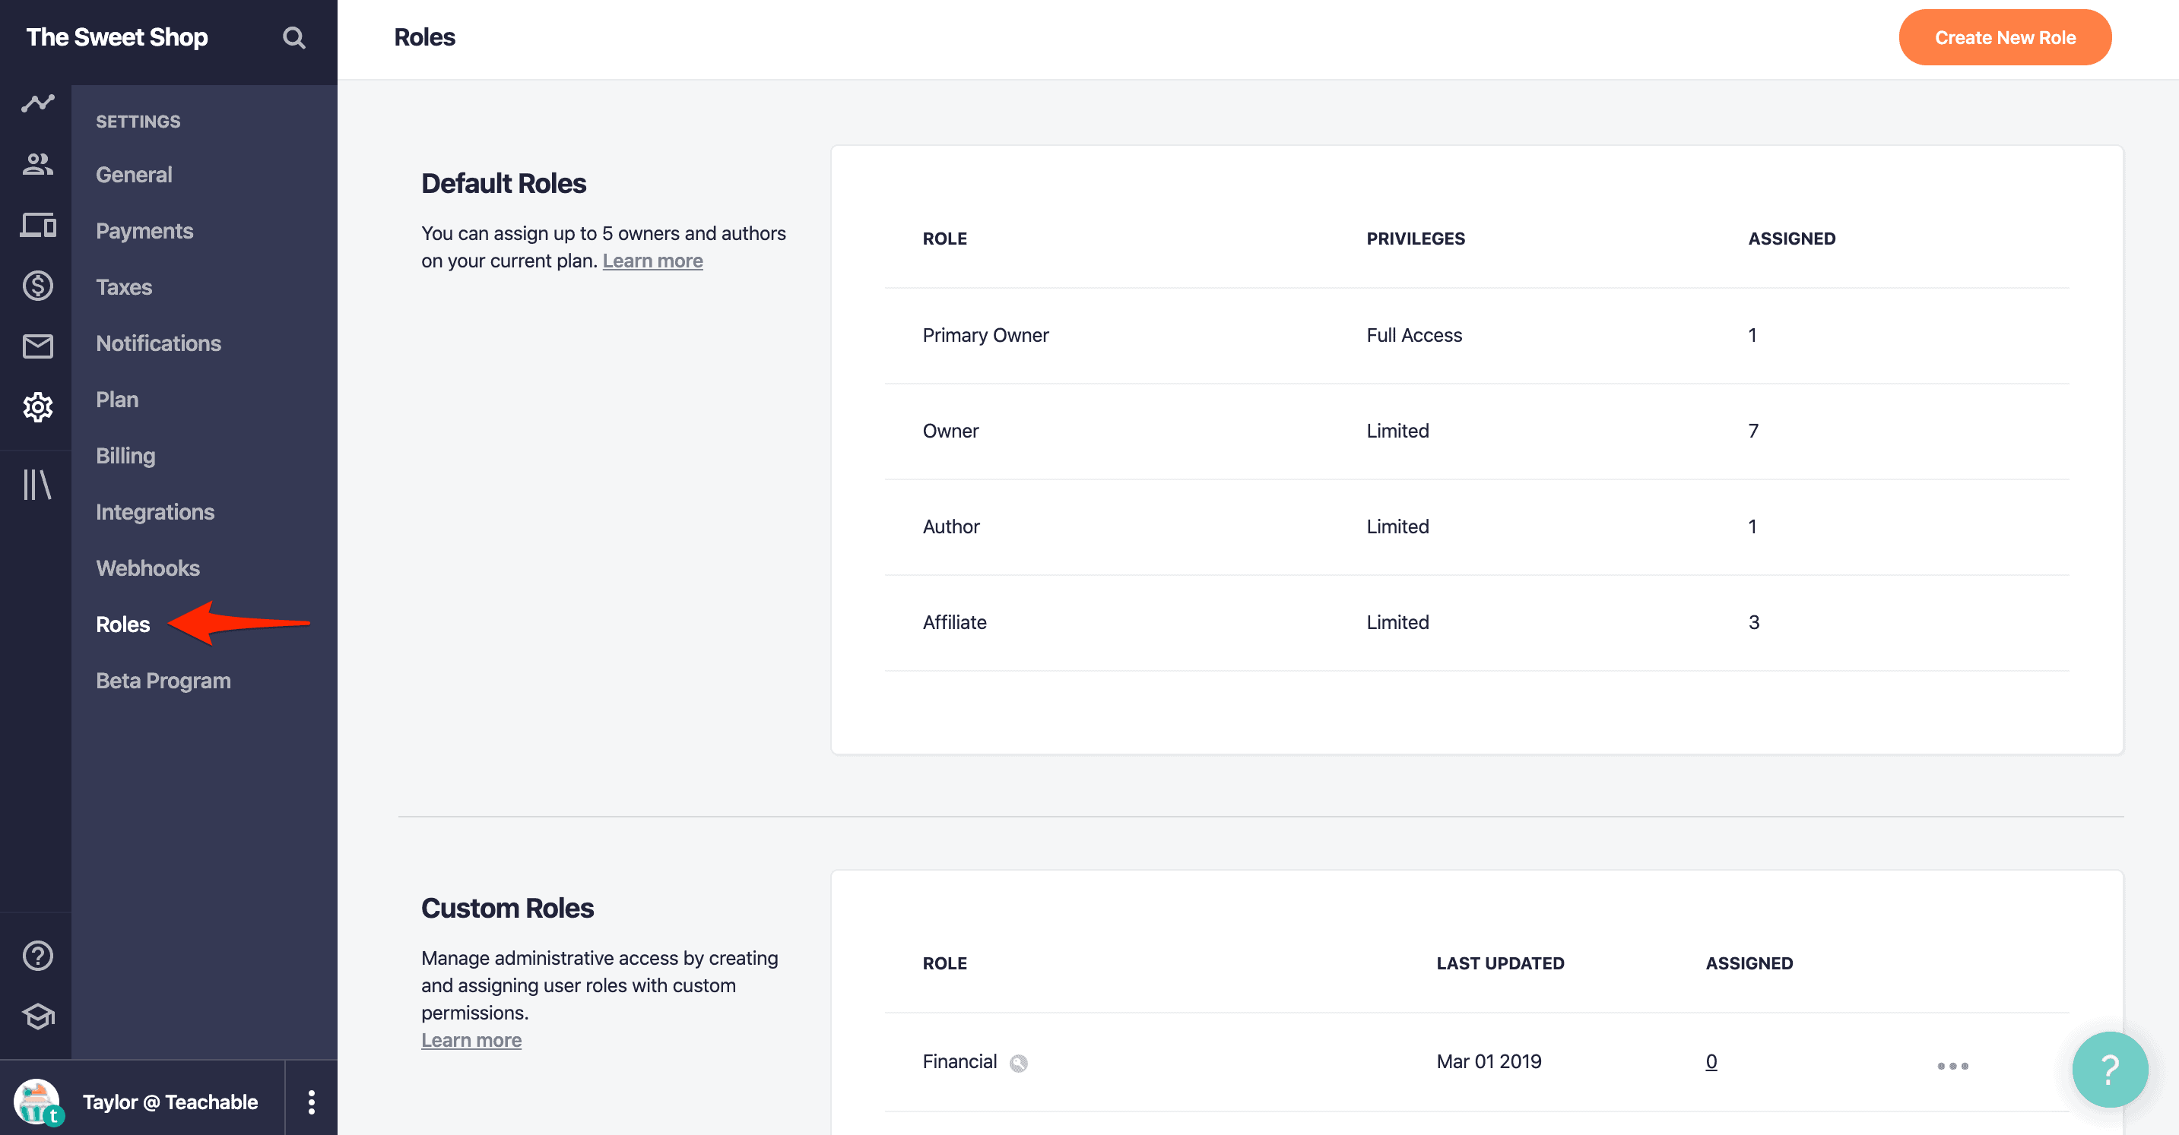Click the Financial role's assigned count link

1711,1061
